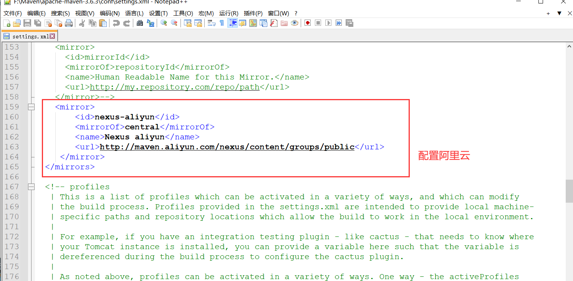Image resolution: width=573 pixels, height=281 pixels.
Task: Open Find with the binoculars icon
Action: coord(140,23)
